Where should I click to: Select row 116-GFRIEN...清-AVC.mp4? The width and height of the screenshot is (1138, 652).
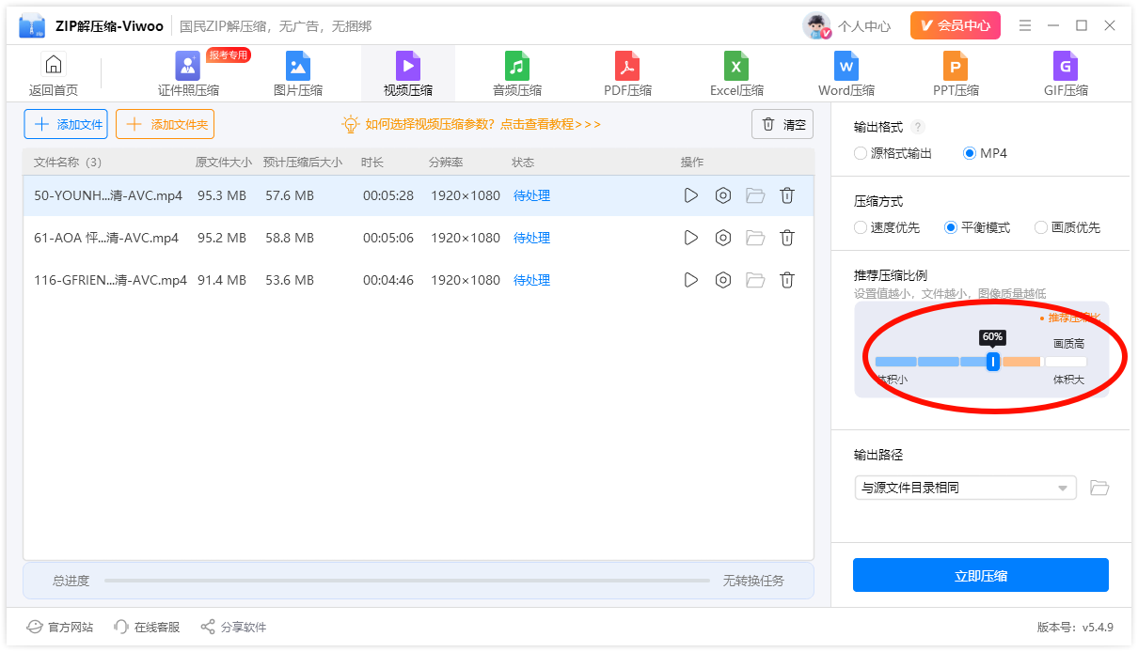click(x=419, y=280)
